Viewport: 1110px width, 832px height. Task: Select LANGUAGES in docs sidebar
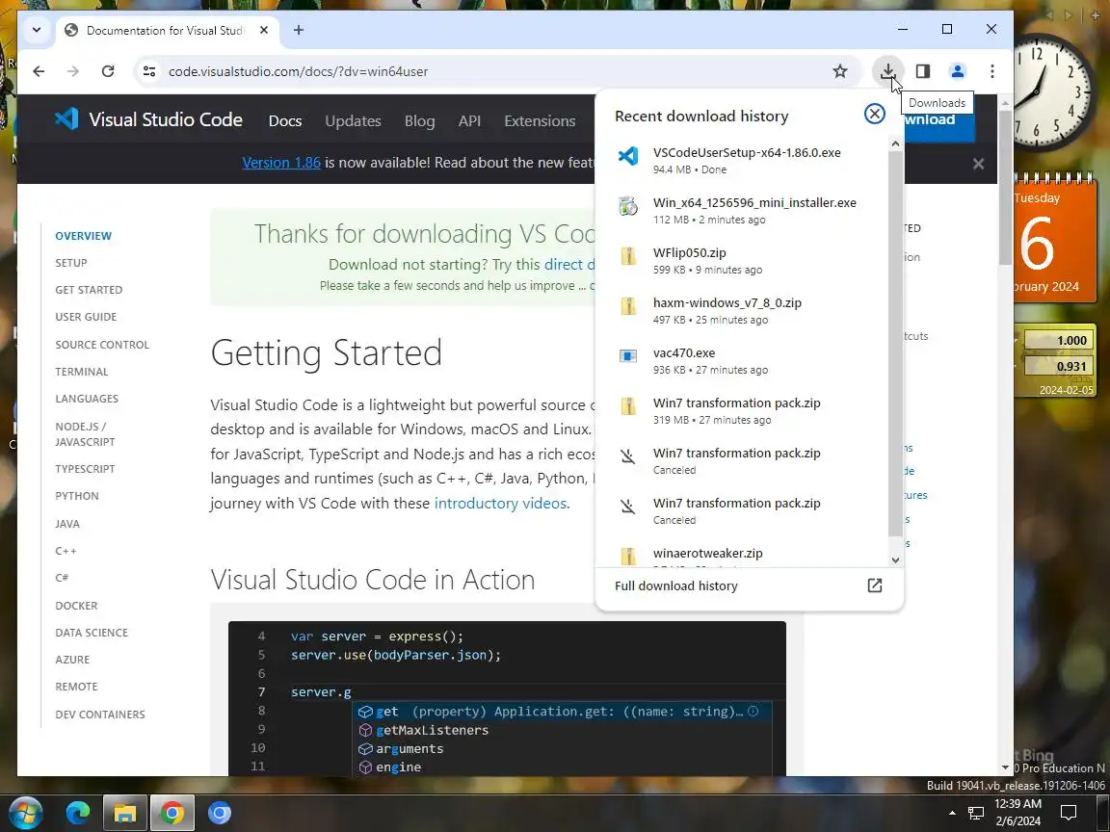(87, 399)
